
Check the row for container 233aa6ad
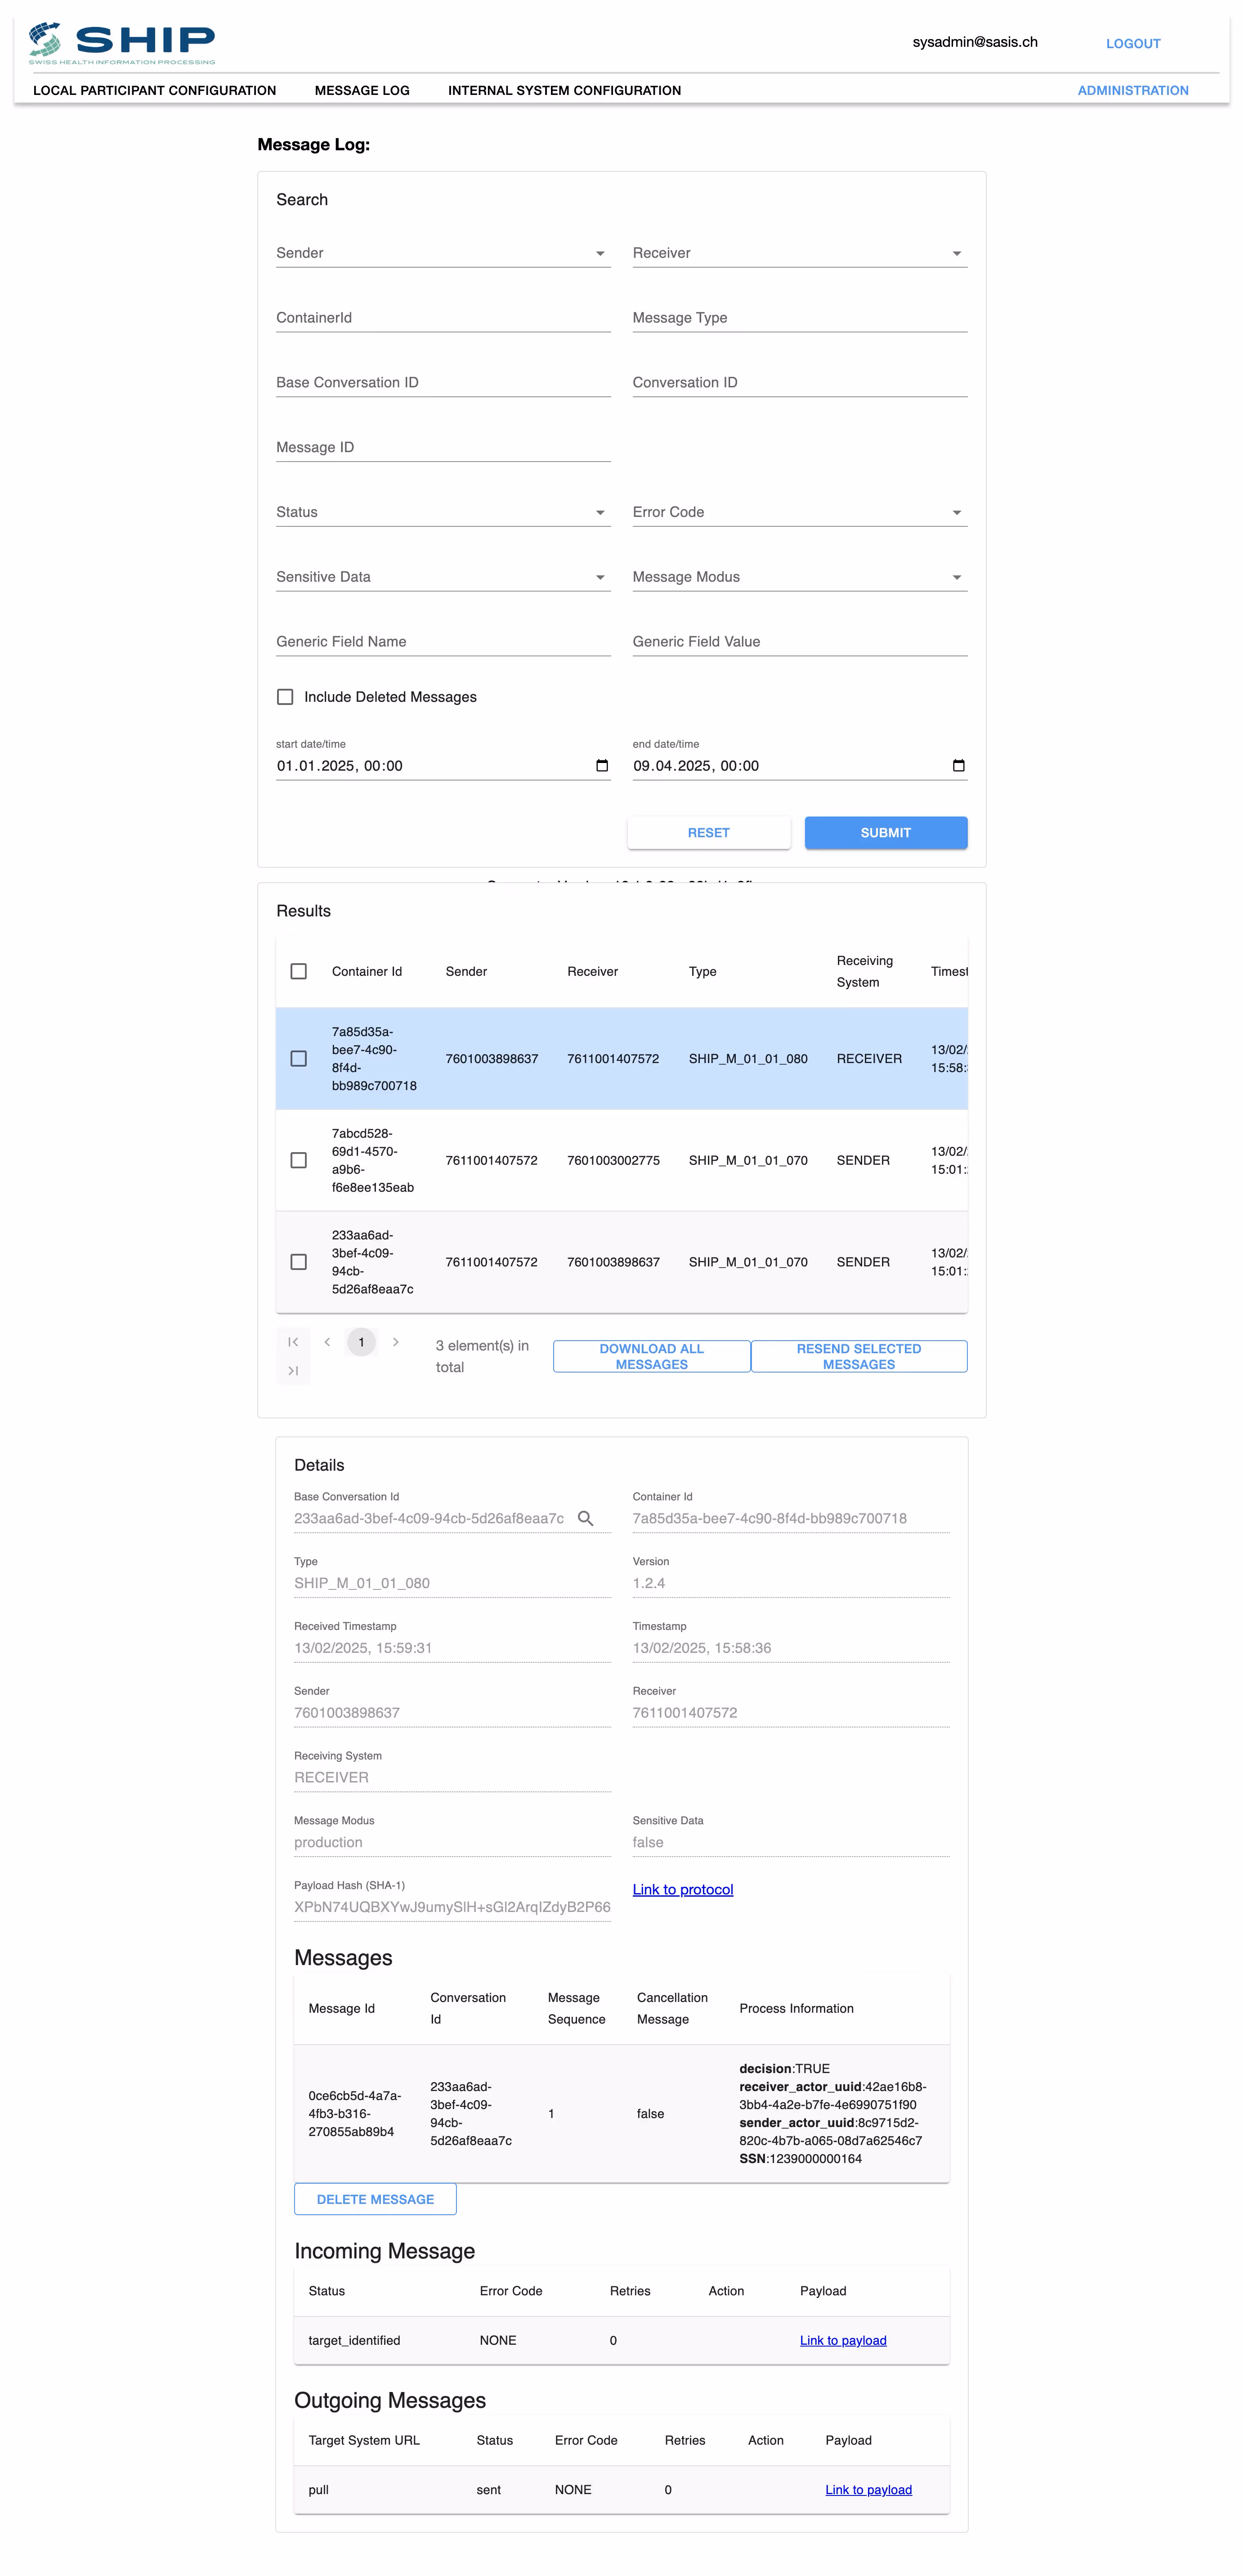coord(298,1262)
